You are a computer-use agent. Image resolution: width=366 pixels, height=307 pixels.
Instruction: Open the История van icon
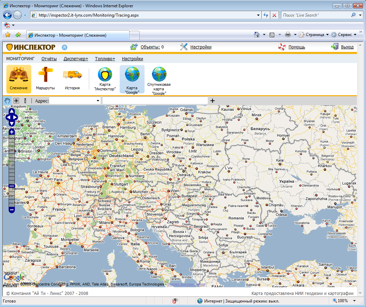(72, 79)
